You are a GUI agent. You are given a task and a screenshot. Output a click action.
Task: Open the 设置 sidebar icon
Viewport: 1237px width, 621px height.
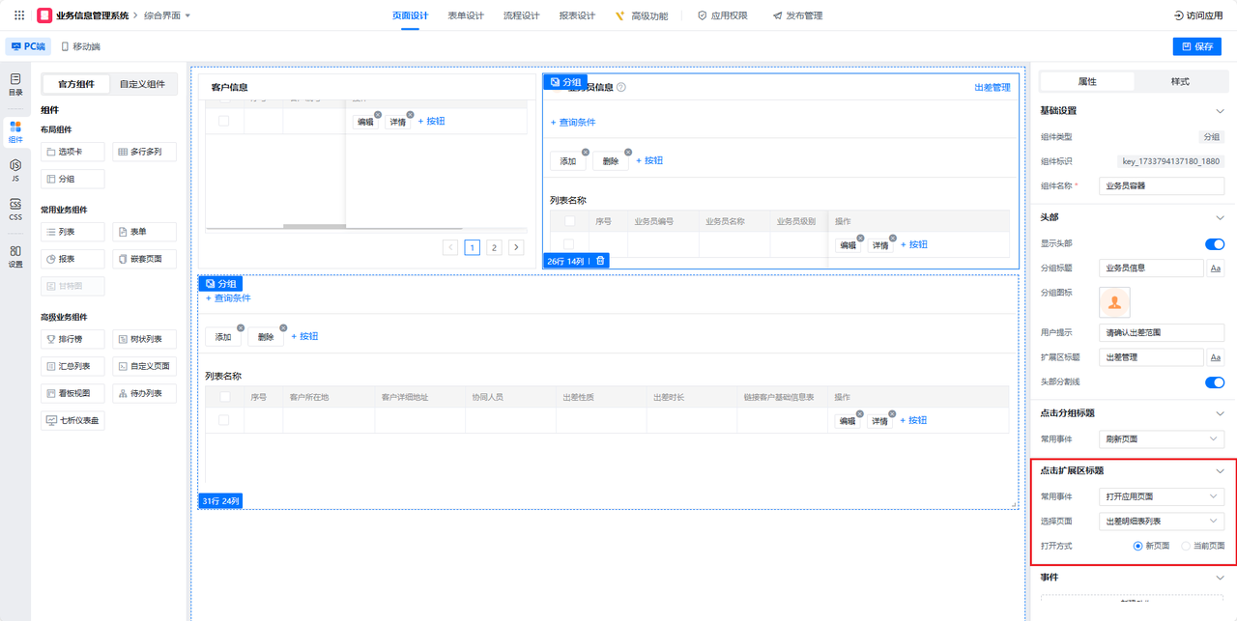pos(15,256)
